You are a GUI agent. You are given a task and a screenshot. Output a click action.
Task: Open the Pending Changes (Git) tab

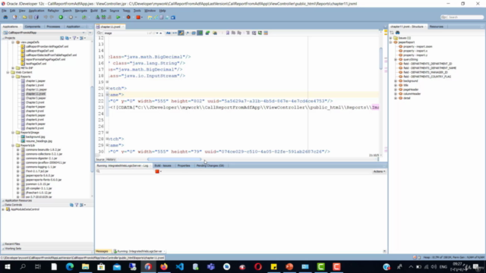210,165
